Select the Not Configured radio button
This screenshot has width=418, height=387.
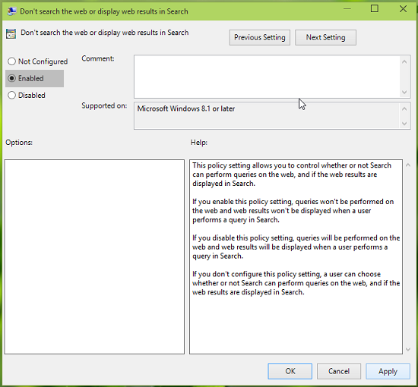(11, 61)
